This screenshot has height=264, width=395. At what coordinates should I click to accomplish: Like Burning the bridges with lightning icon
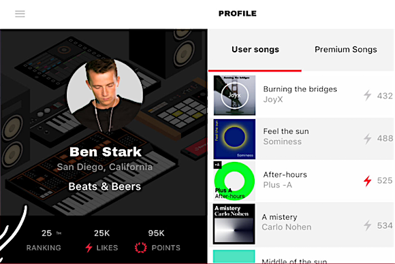click(368, 96)
